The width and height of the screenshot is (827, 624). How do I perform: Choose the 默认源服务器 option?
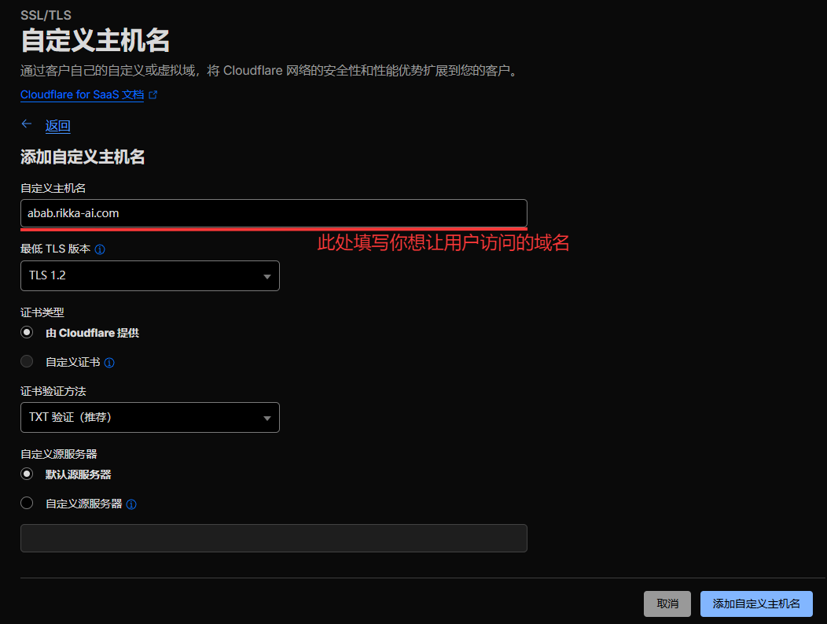pos(26,474)
